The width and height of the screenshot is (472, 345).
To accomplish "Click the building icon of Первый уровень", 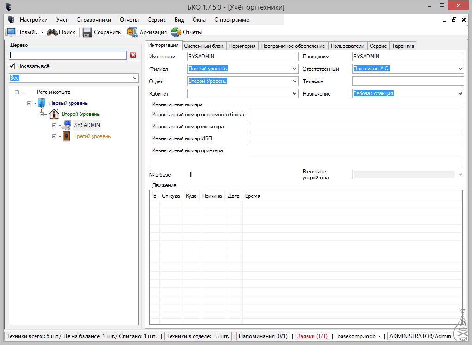I will pyautogui.click(x=41, y=103).
